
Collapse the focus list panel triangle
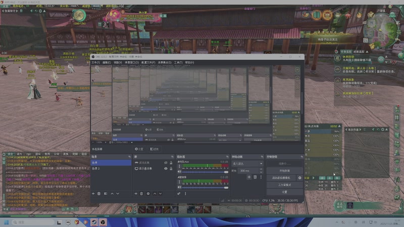pyautogui.click(x=339, y=126)
